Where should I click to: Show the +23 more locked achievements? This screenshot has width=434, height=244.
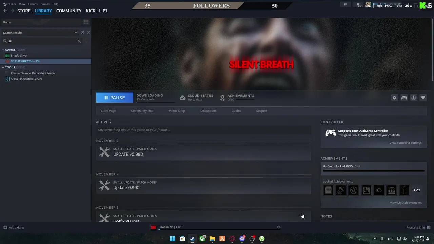[x=417, y=190]
